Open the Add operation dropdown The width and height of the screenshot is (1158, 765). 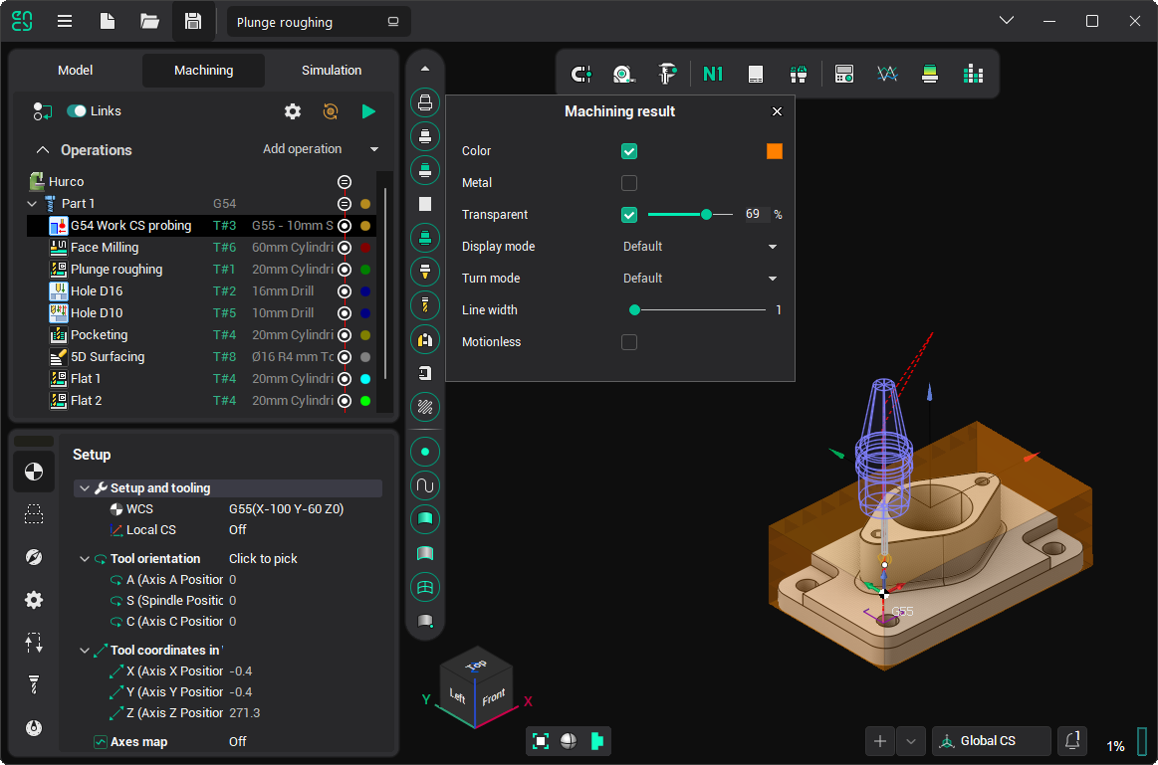tap(321, 149)
